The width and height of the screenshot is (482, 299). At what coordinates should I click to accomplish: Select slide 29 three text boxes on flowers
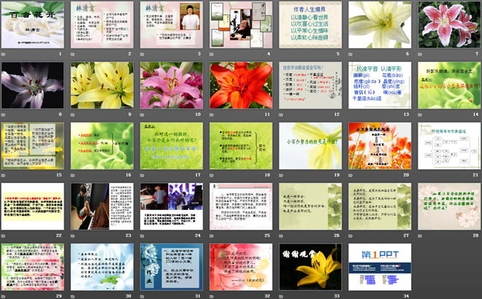pyautogui.click(x=33, y=267)
